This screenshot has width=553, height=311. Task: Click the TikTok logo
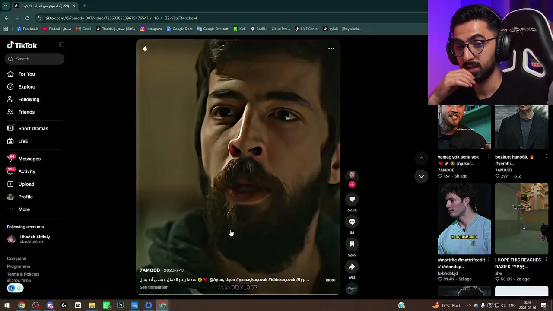pyautogui.click(x=22, y=45)
